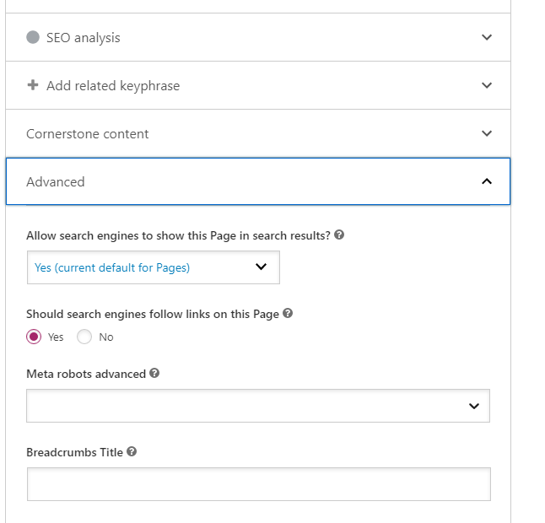The width and height of the screenshot is (545, 523).
Task: Click 'Should search engines follow links' label
Action: (x=153, y=314)
